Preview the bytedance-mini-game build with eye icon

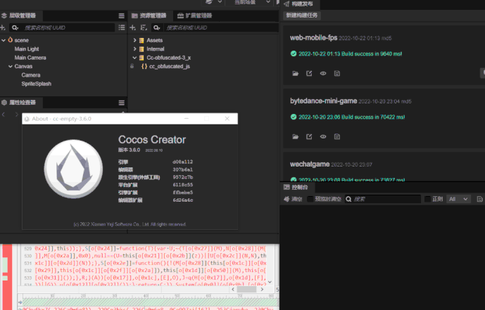323,137
